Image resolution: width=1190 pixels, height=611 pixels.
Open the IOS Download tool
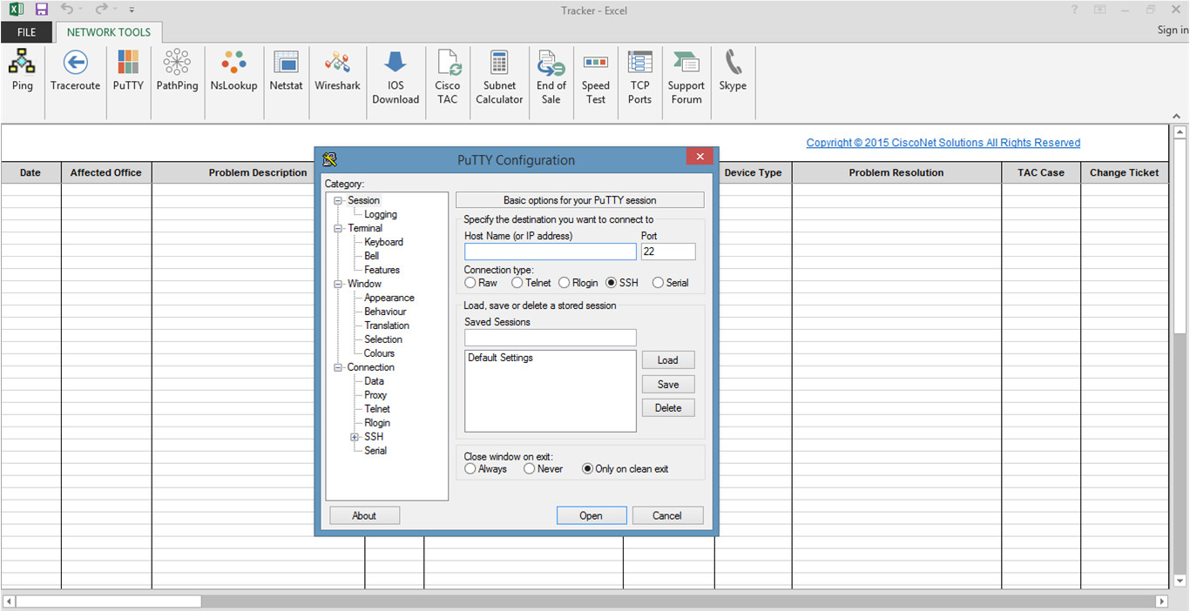[x=396, y=77]
